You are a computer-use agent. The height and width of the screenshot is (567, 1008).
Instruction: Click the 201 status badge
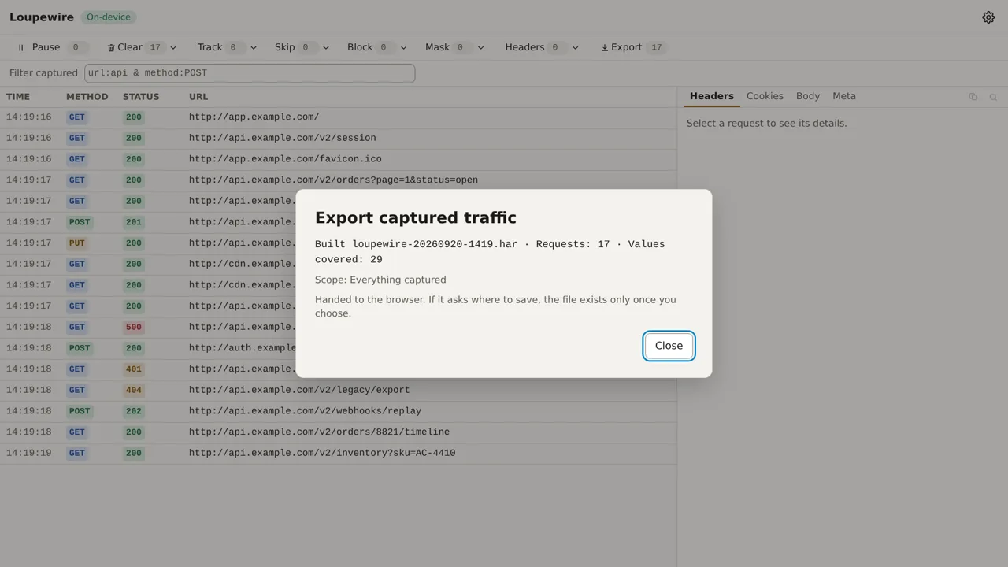134,222
